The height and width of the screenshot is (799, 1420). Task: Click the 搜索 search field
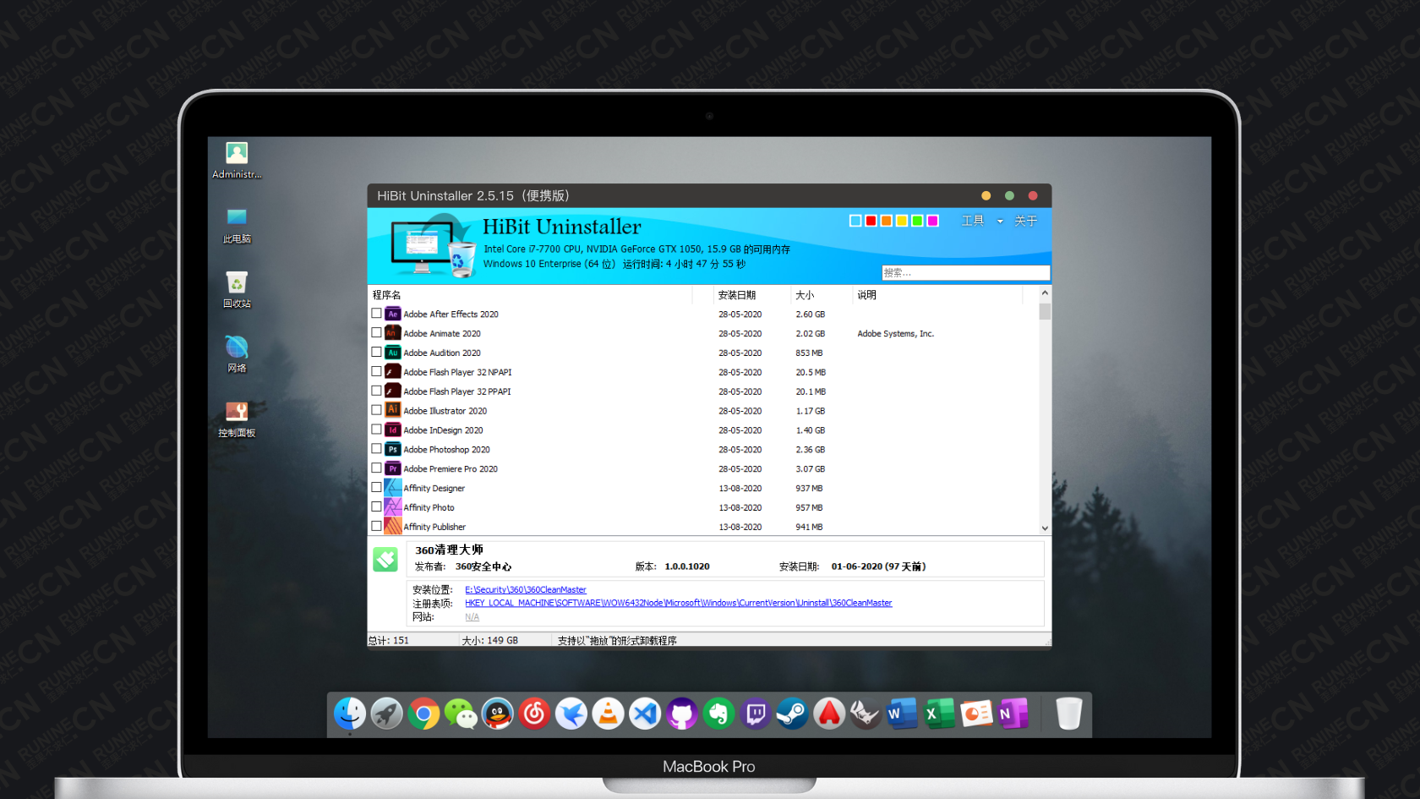(x=965, y=272)
